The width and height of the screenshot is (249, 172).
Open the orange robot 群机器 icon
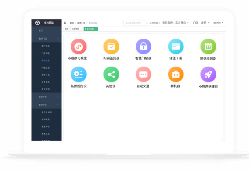(176, 74)
